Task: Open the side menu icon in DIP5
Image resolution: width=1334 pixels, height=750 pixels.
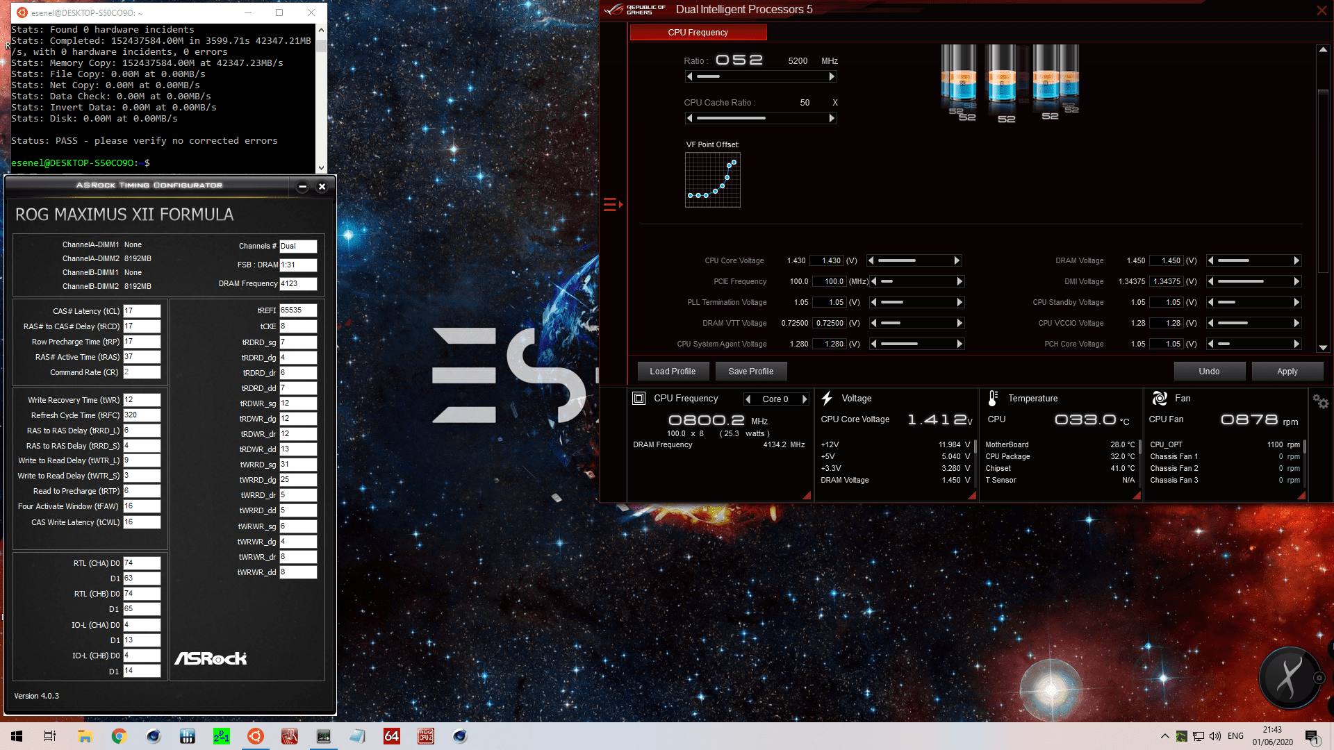Action: click(x=613, y=204)
